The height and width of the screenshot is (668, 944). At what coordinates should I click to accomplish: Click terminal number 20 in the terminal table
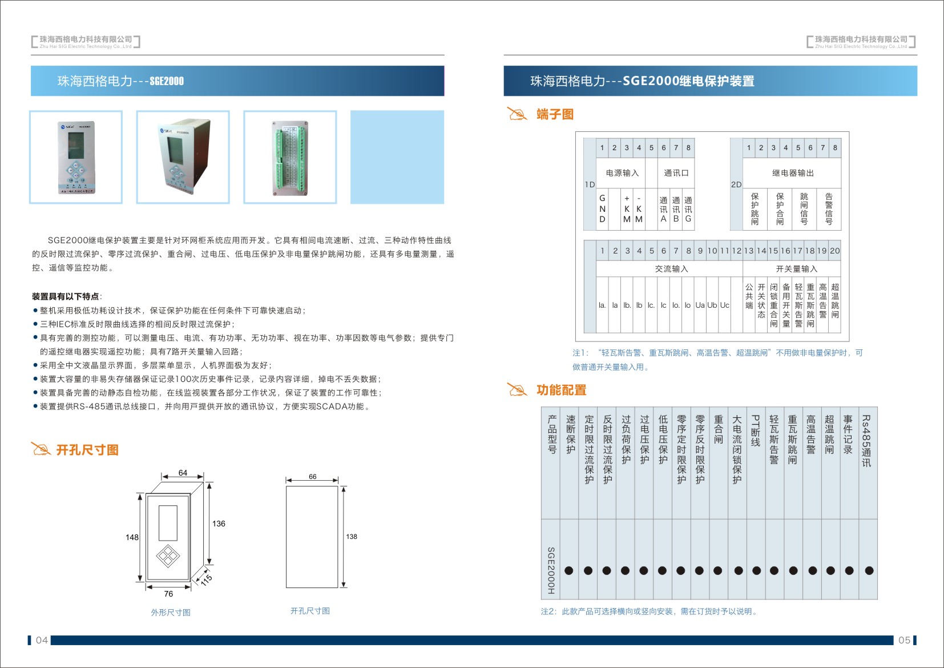(835, 251)
